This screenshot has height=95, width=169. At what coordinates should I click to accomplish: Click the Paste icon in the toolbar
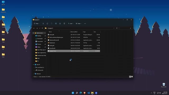pos(52,23)
